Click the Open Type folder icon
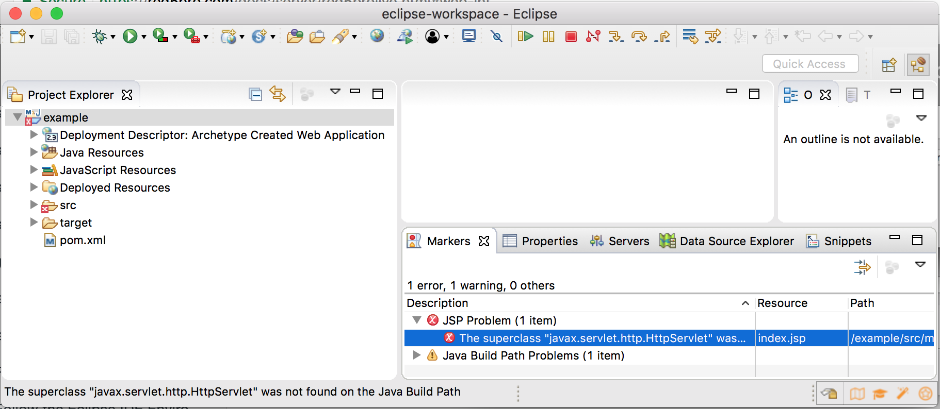This screenshot has height=409, width=940. pos(295,37)
